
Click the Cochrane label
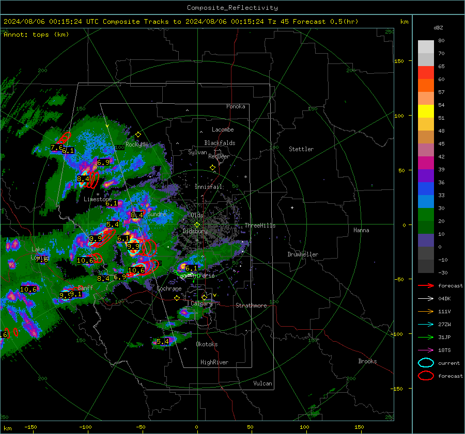coord(169,288)
